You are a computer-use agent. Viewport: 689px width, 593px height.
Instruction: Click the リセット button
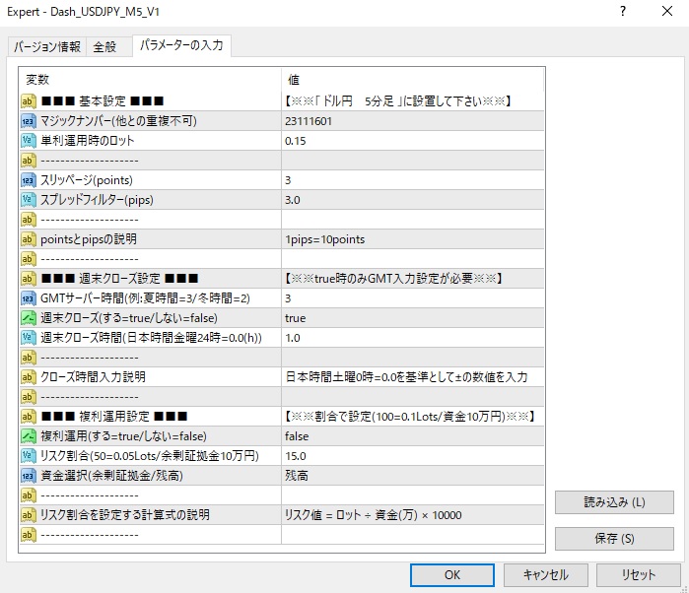click(639, 575)
